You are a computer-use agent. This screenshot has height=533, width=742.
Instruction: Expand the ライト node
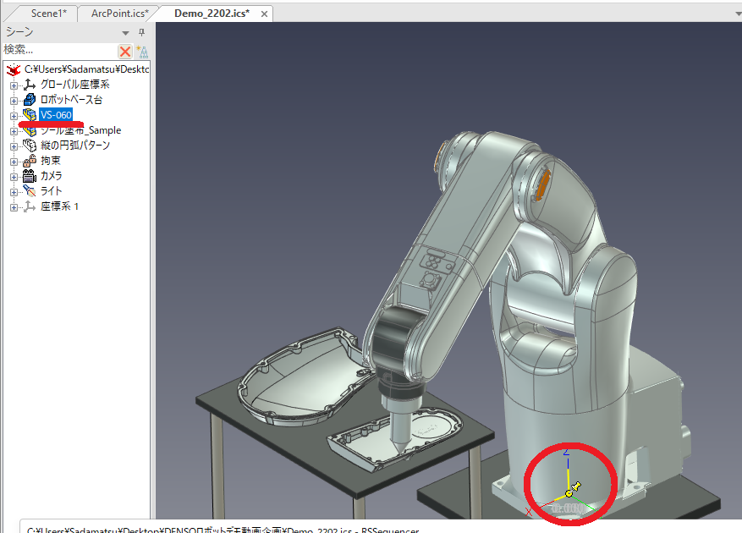14,192
